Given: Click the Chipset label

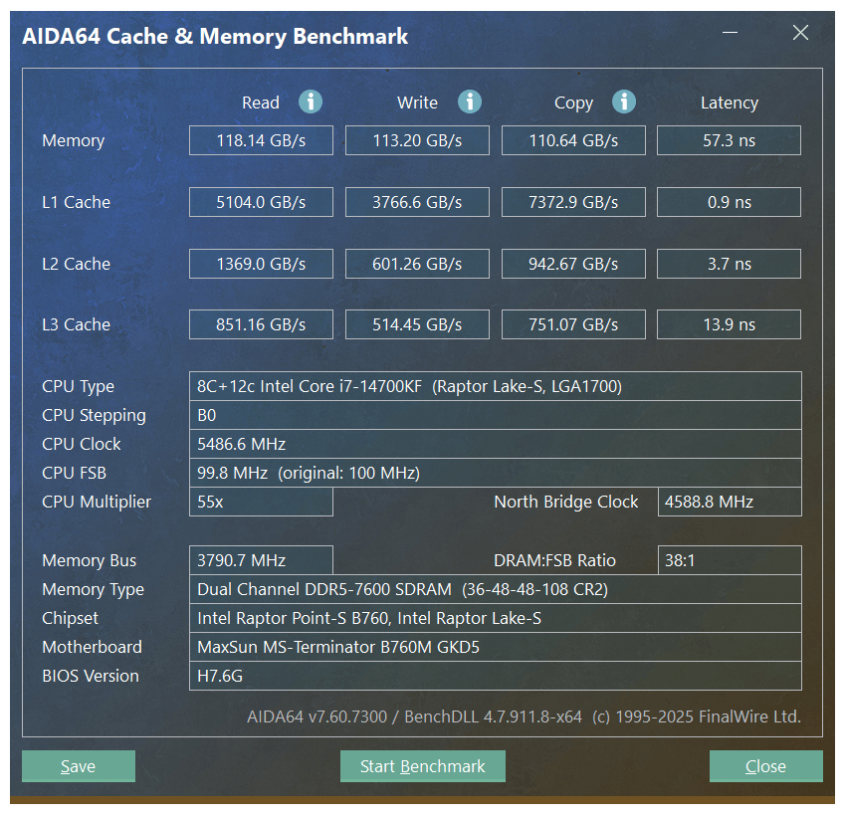Looking at the screenshot, I should click(x=70, y=618).
